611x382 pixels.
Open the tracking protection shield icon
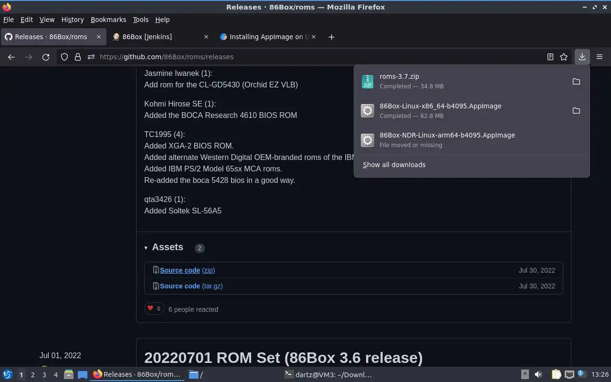pyautogui.click(x=64, y=57)
